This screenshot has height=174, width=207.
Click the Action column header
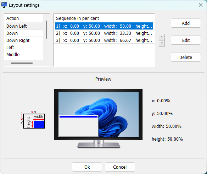click(x=12, y=18)
